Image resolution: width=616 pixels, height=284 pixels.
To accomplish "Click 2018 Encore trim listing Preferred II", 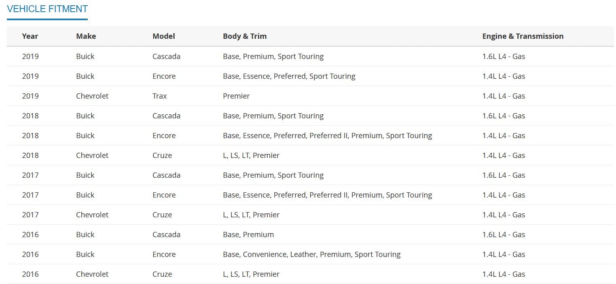I will point(327,136).
